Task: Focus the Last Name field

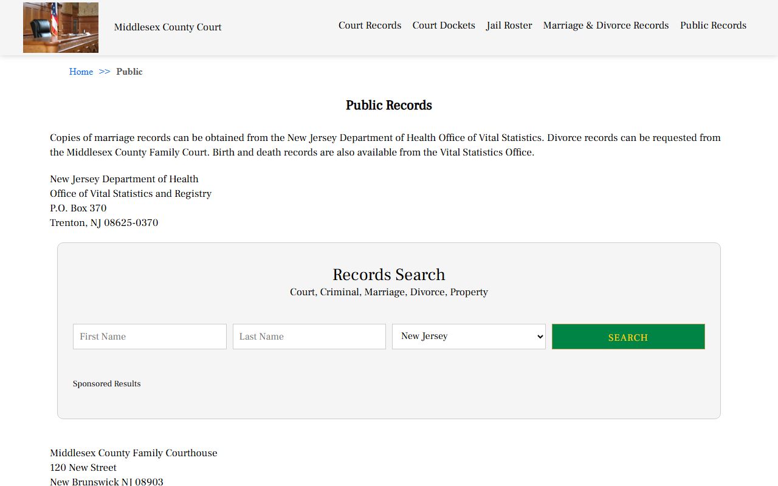Action: click(x=309, y=337)
